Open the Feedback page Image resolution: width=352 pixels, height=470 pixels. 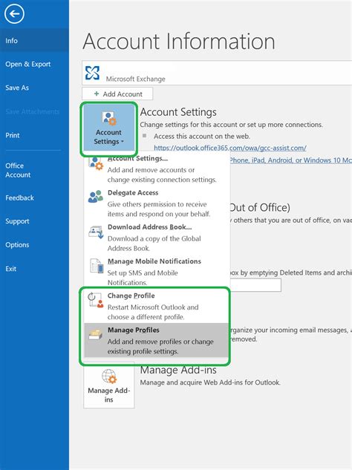[x=19, y=198]
